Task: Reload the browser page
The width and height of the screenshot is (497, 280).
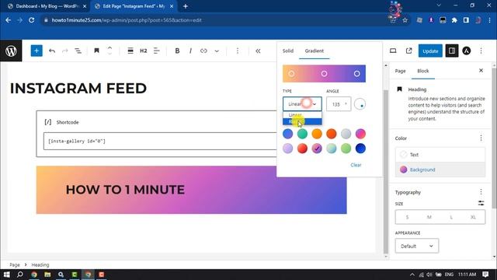Action: [31, 20]
